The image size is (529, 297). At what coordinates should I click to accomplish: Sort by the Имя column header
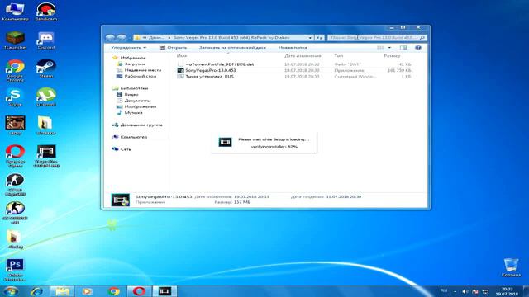pyautogui.click(x=182, y=56)
